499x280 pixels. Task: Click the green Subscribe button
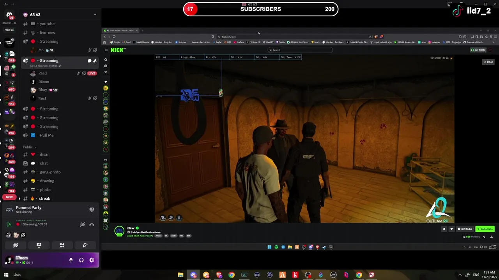pyautogui.click(x=485, y=229)
